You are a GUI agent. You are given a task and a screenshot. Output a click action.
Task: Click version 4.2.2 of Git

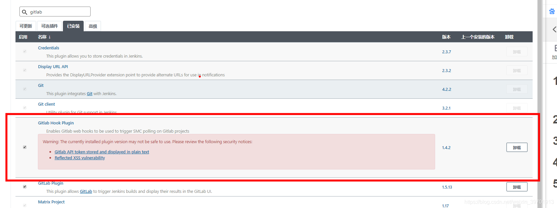point(446,90)
